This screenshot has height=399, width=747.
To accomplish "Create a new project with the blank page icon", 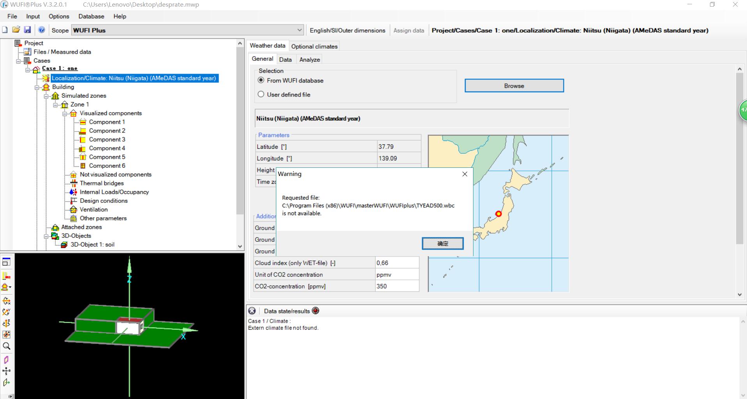I will pyautogui.click(x=5, y=30).
